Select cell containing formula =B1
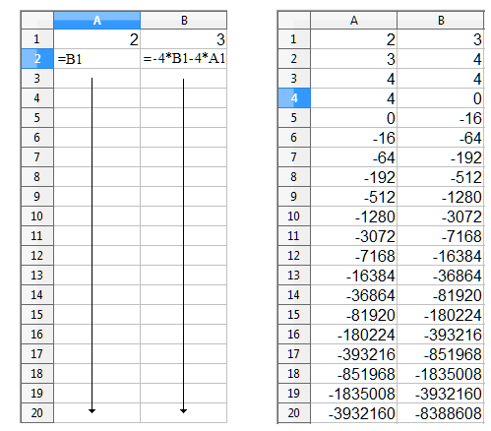This screenshot has height=431, width=491. point(96,59)
